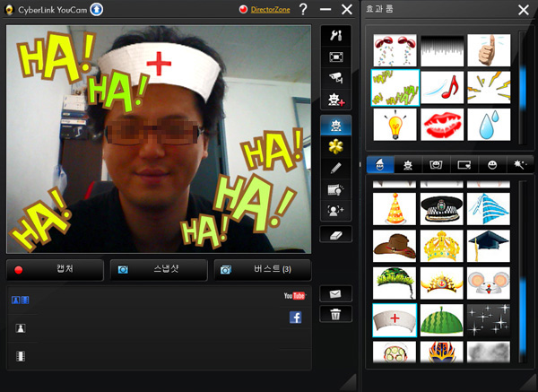Click the full screen view icon

click(335, 57)
